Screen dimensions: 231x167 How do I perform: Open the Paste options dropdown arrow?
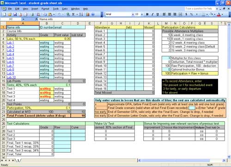click(x=54, y=14)
